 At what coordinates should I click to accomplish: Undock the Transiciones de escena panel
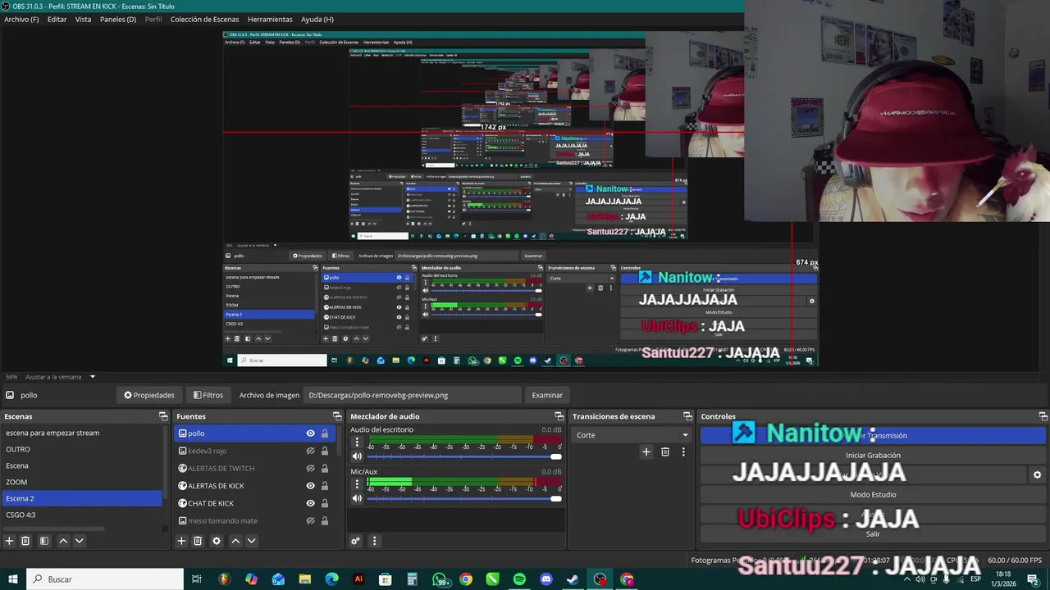(x=687, y=416)
